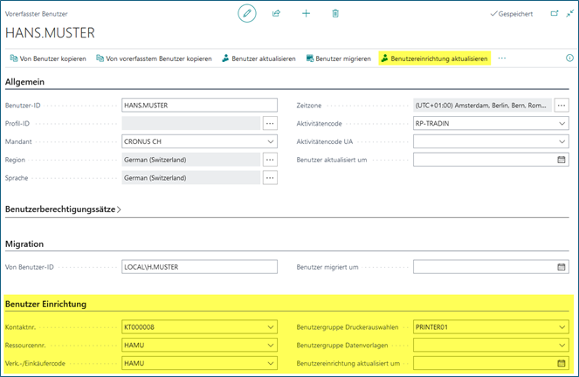The height and width of the screenshot is (377, 579).
Task: Open record in new window icon
Action: tap(554, 14)
